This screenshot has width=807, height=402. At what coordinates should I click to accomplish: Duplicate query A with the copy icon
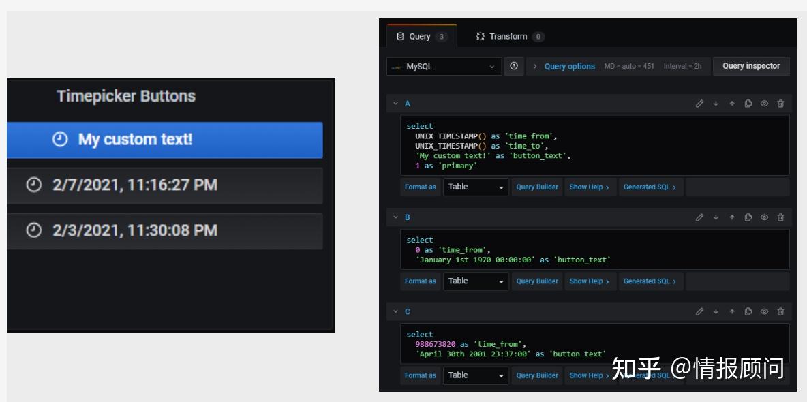[x=748, y=104]
